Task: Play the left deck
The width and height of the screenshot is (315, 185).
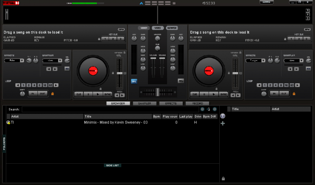Action: pyautogui.click(x=98, y=94)
